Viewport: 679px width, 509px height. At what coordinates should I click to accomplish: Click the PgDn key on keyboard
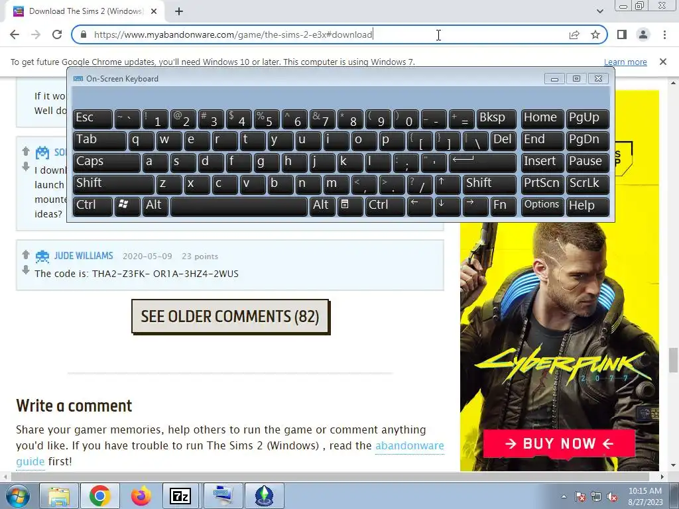coord(587,141)
